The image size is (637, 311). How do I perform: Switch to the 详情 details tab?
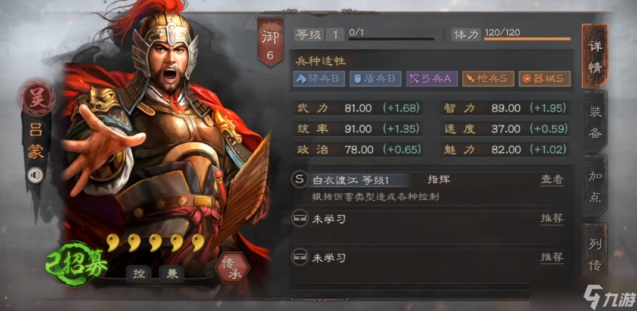[x=595, y=56]
